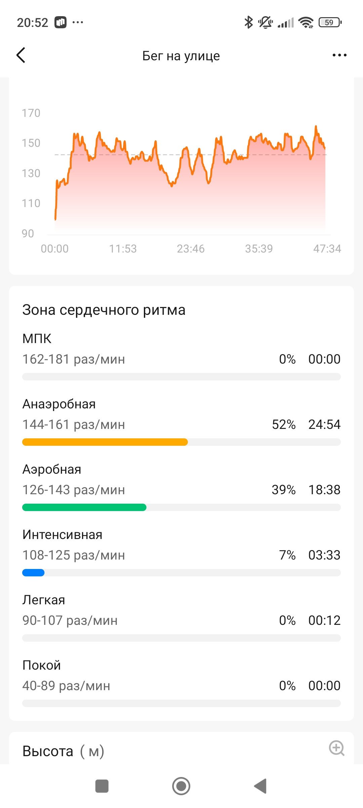Screen dimensions: 363x808
Task: Tap the battery indicator showing 59
Action: coord(330,23)
